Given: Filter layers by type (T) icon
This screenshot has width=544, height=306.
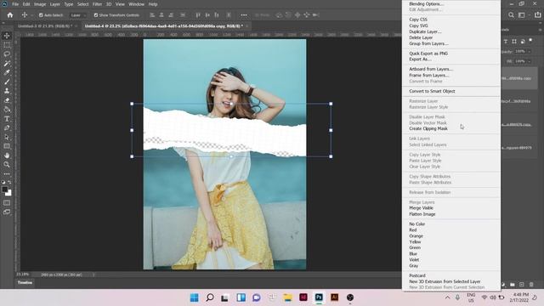Looking at the screenshot, I should pos(506,42).
